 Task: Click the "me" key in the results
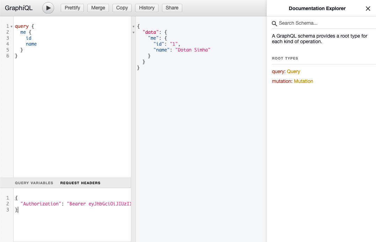pyautogui.click(x=153, y=38)
